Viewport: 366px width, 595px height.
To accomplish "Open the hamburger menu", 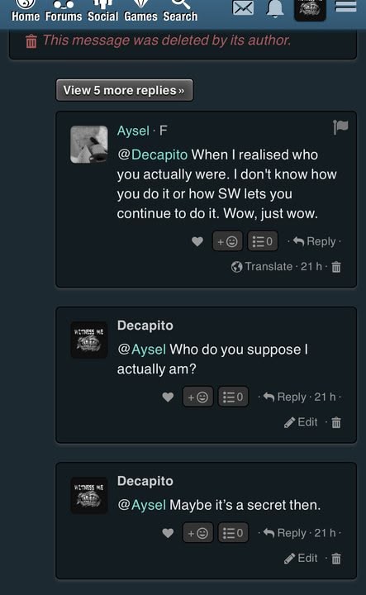I will (x=346, y=6).
